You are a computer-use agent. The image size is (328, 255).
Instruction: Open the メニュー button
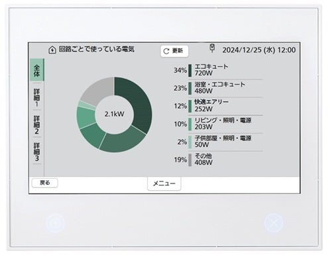coord(164,183)
